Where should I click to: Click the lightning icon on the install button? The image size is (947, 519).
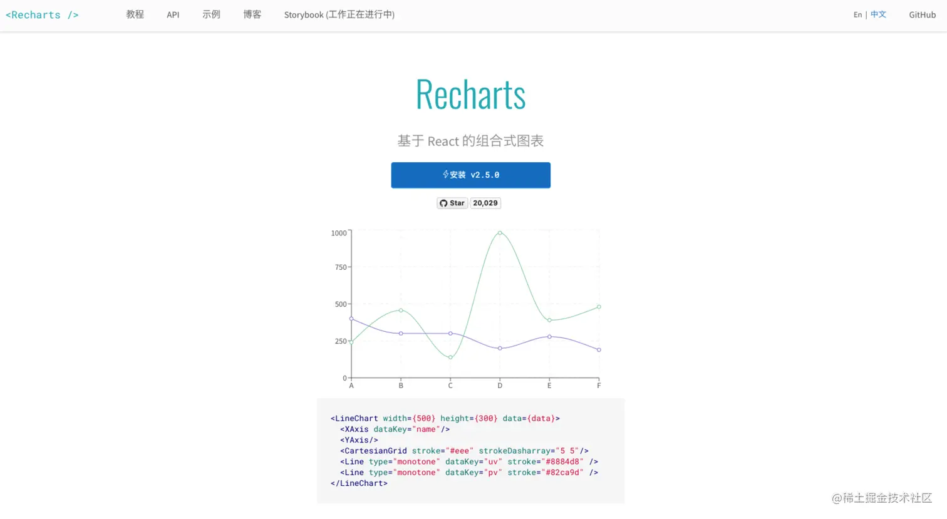tap(446, 175)
